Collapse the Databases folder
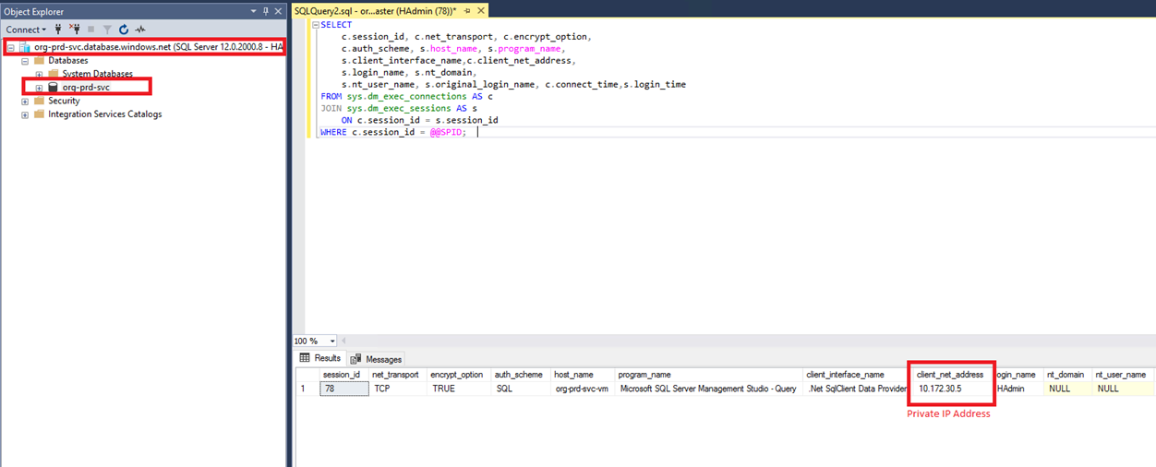Viewport: 1156px width, 467px height. point(25,60)
